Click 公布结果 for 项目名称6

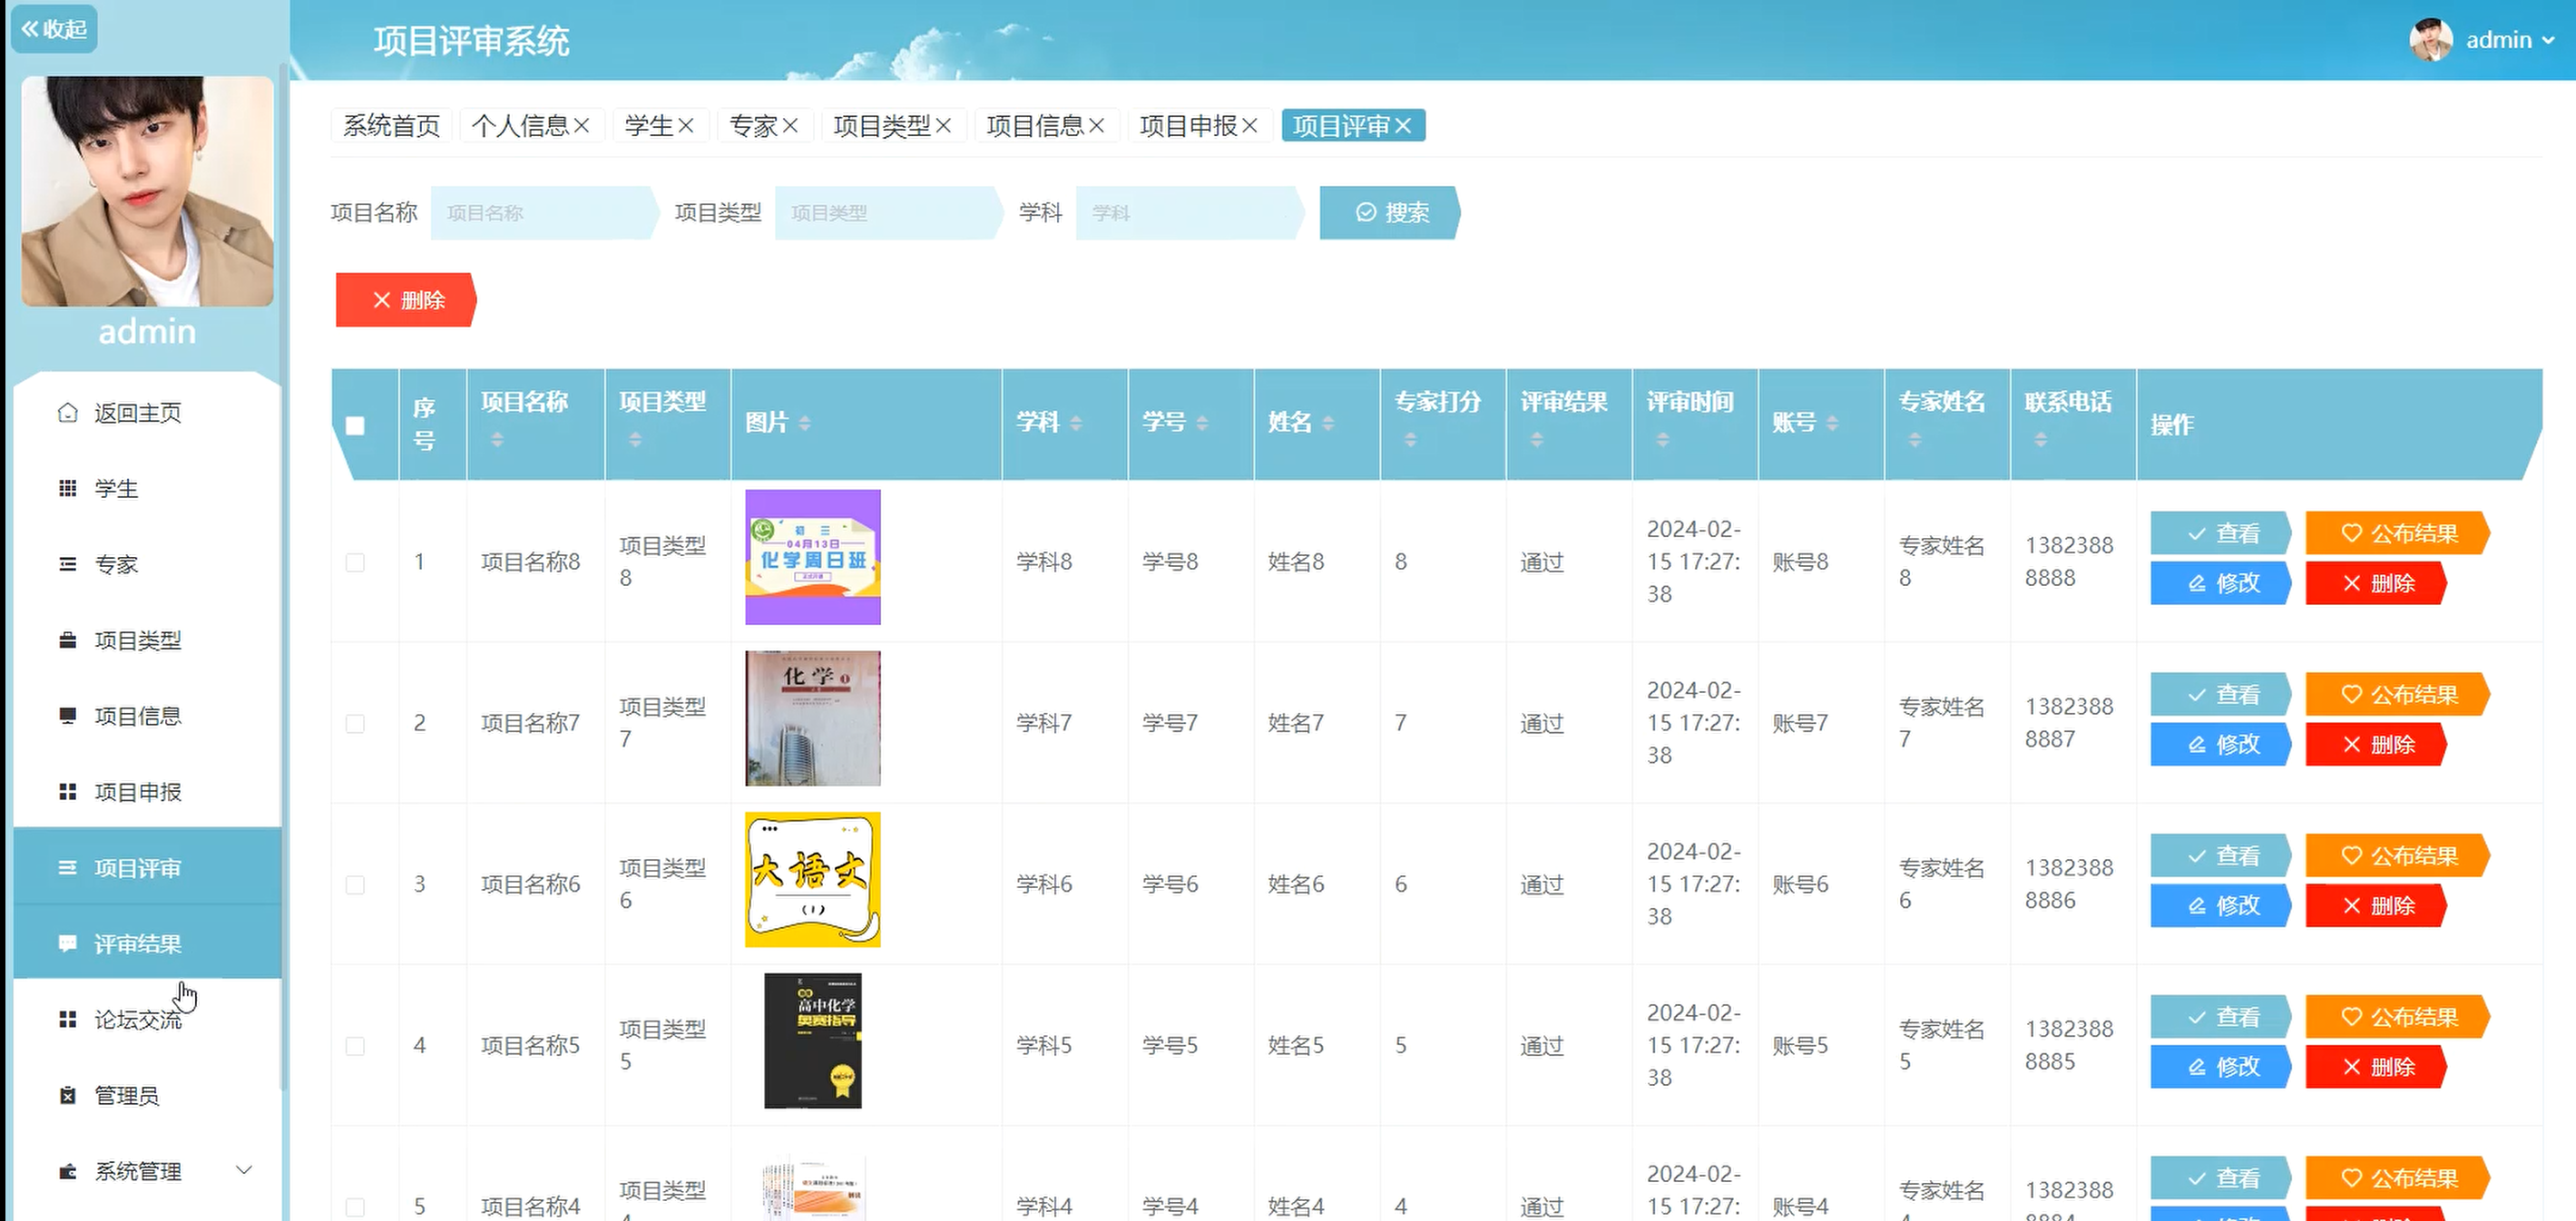coord(2398,855)
